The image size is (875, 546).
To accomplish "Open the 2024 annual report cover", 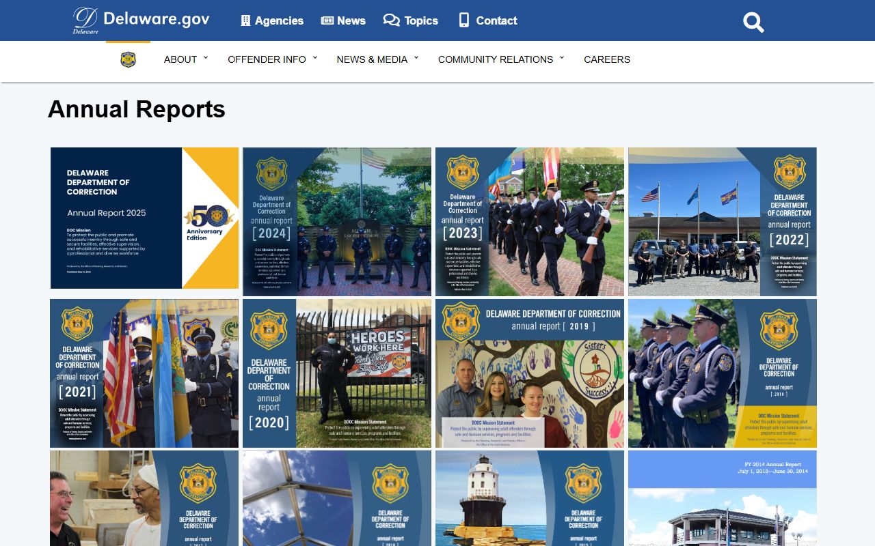I will coord(337,222).
